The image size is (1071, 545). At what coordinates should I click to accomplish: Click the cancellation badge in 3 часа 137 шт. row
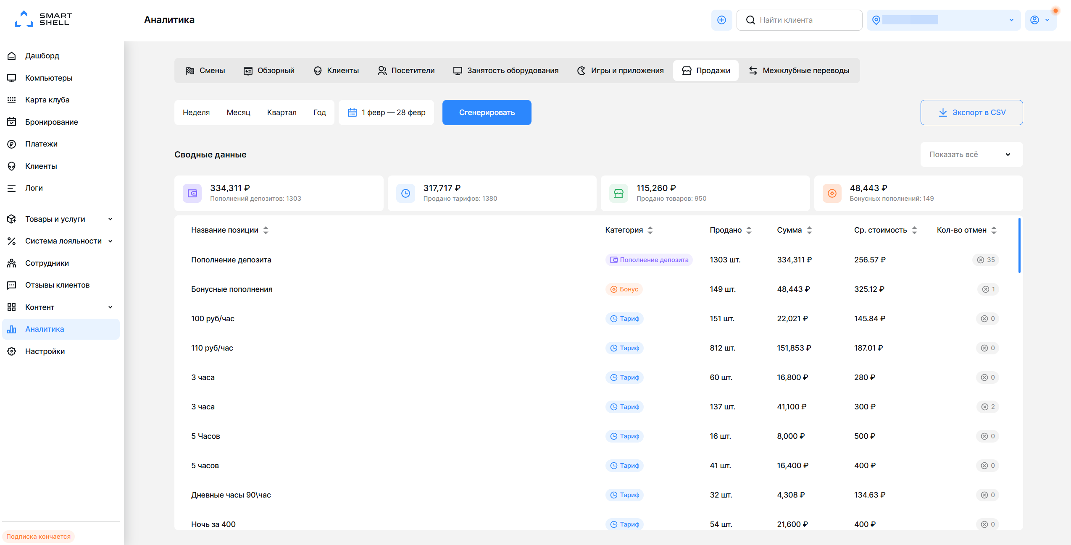[x=988, y=407]
